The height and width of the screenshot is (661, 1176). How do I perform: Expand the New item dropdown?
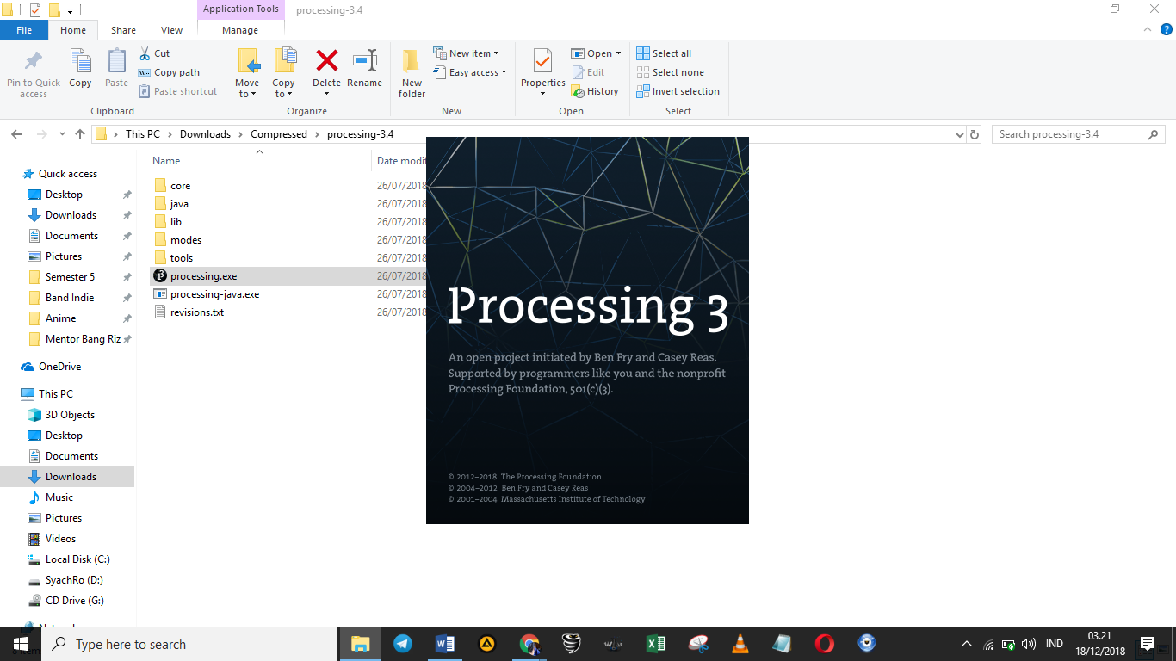(x=467, y=53)
